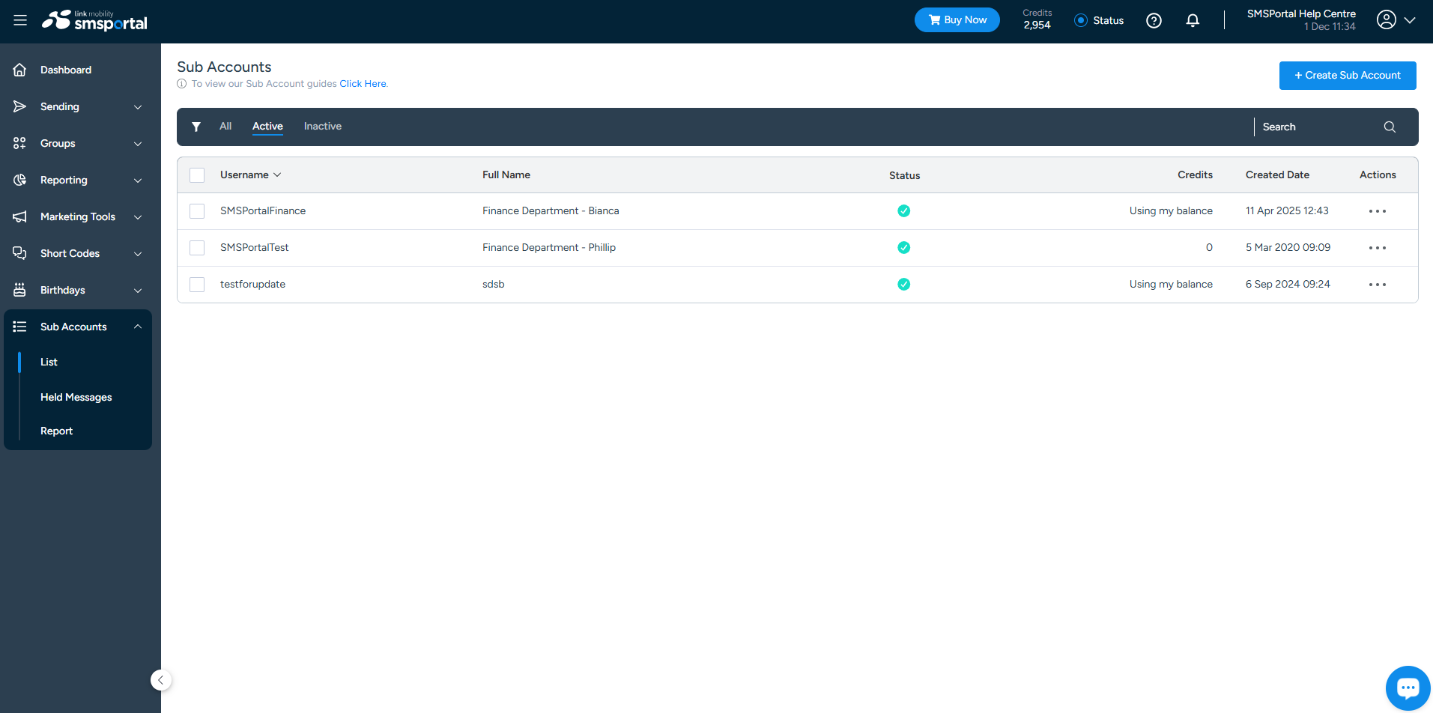The image size is (1433, 713).
Task: Open actions menu for SMSPortalTest
Action: [x=1378, y=248]
